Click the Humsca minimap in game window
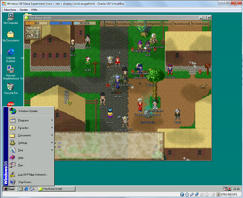 (x=33, y=33)
